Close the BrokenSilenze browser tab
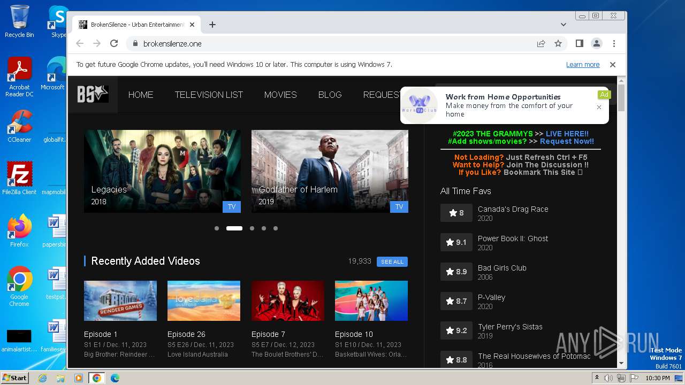Viewport: 685px width, 385px height. coord(192,25)
